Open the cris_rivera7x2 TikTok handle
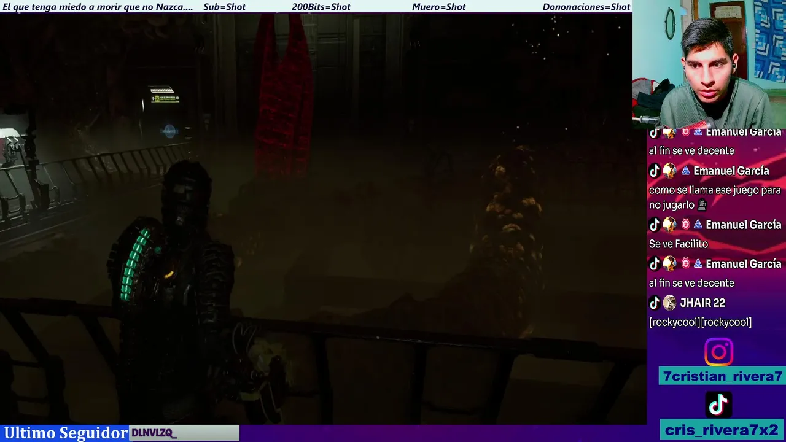The width and height of the screenshot is (786, 442). click(722, 430)
